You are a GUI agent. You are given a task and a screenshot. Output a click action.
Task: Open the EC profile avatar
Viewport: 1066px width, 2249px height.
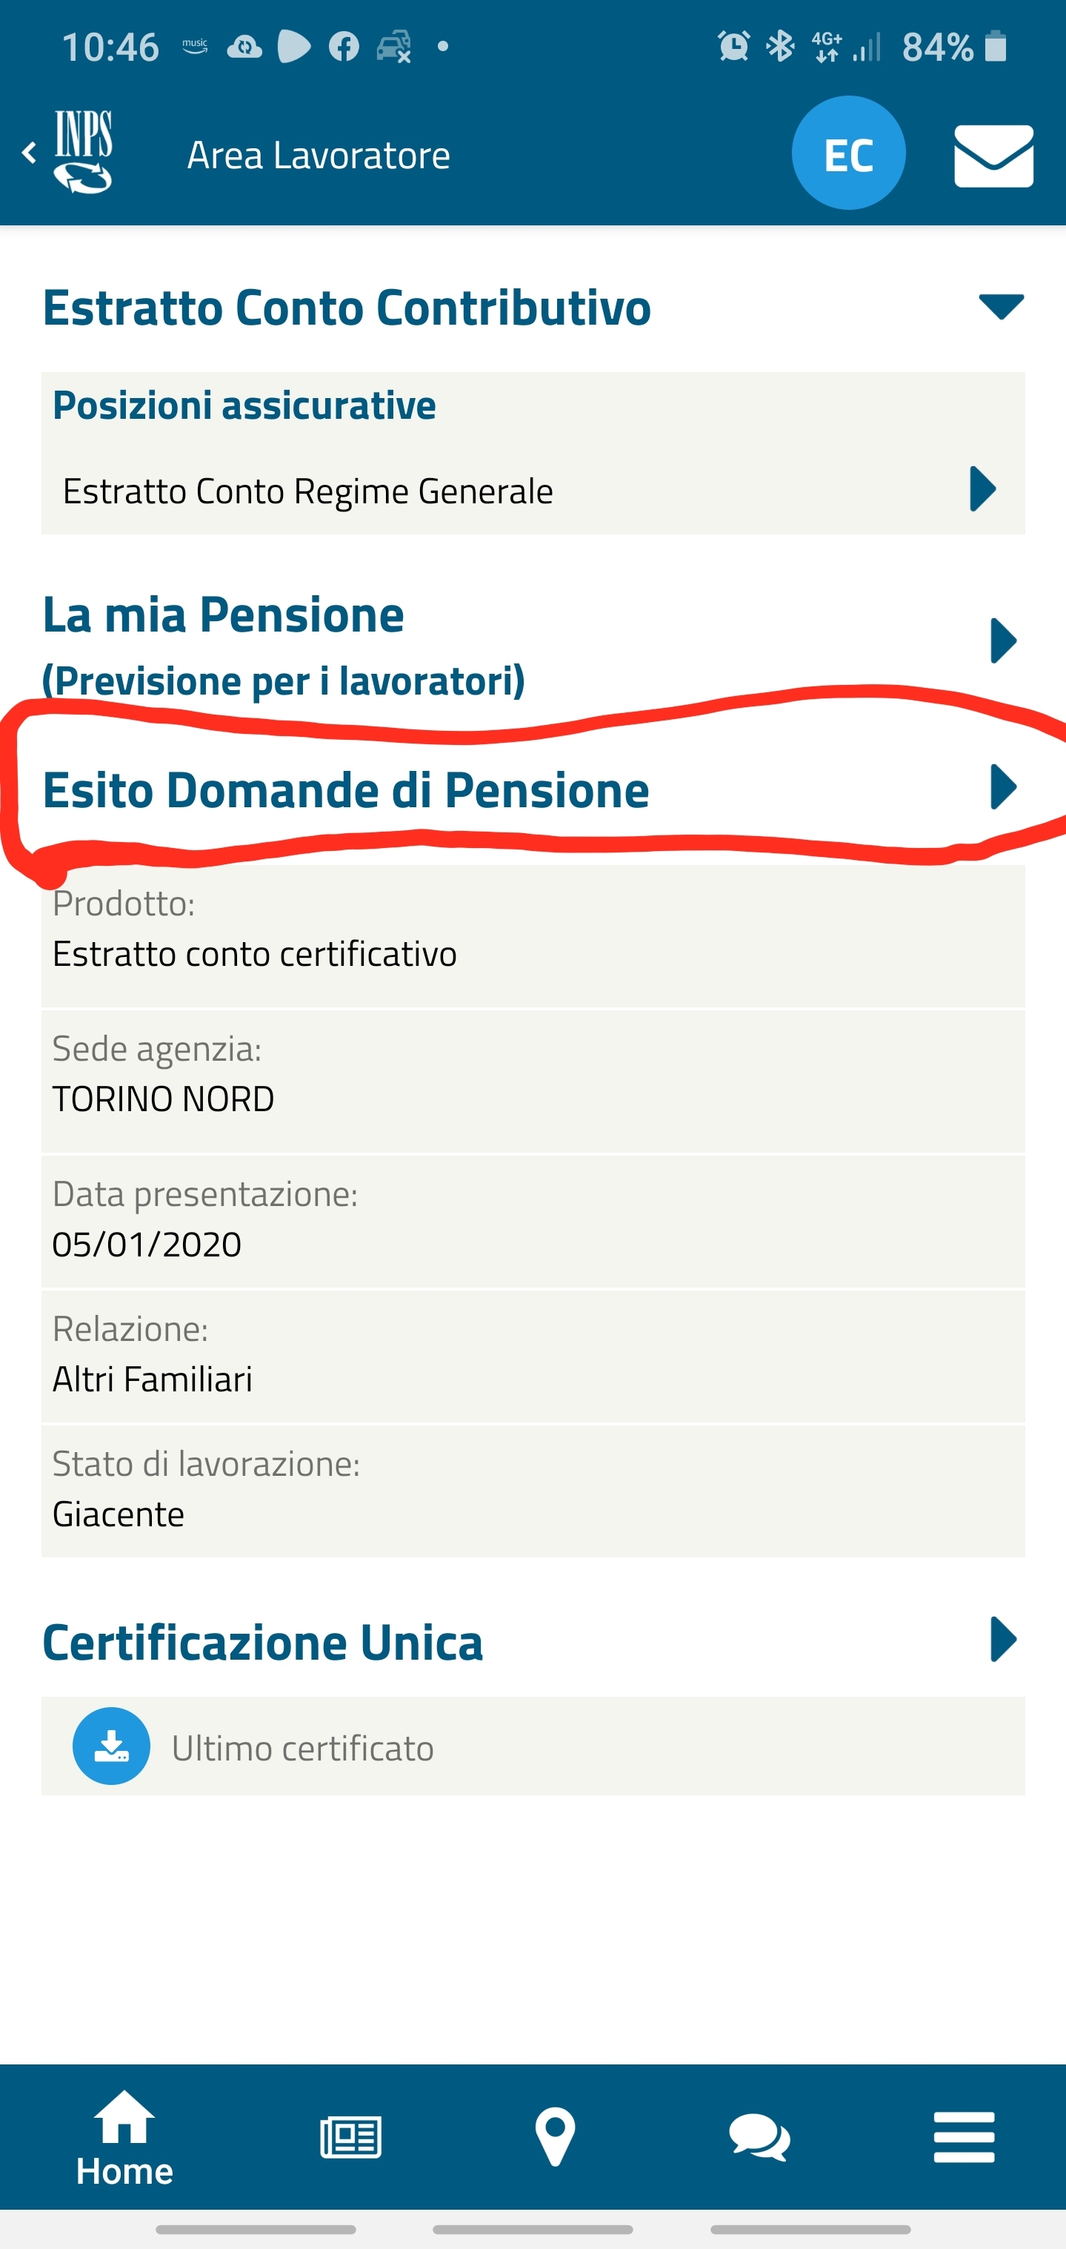point(847,153)
